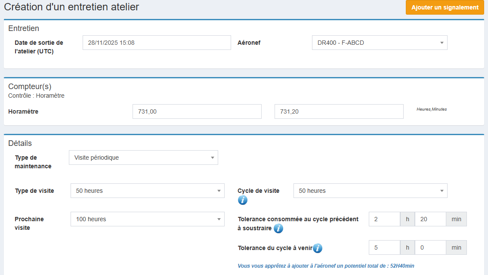The image size is (488, 275).
Task: Click the tolerance minutes field containing 20
Action: (x=430, y=219)
